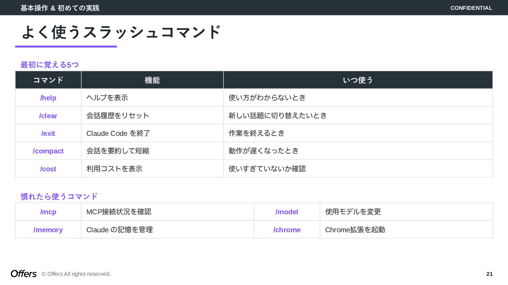Click the text 会話を要約して短縮
The width and height of the screenshot is (508, 285).
coord(118,151)
